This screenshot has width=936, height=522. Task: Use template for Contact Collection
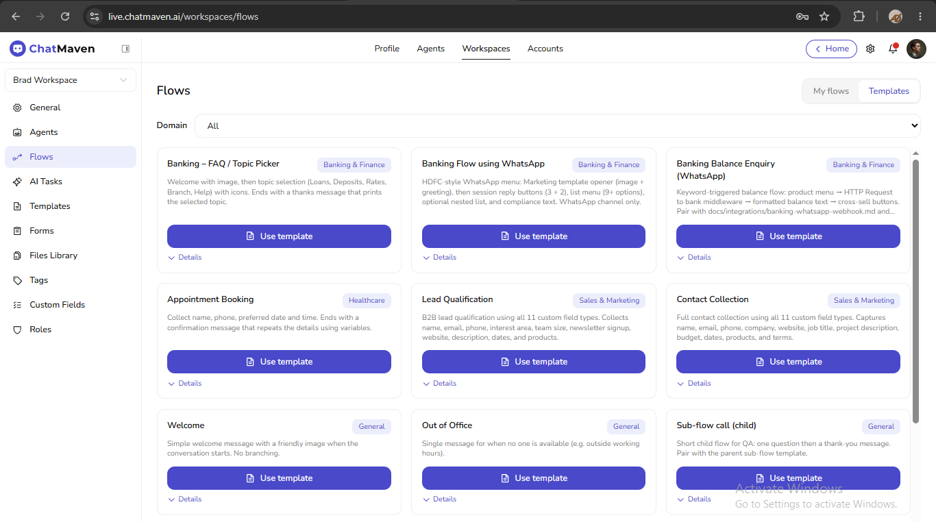[788, 362]
